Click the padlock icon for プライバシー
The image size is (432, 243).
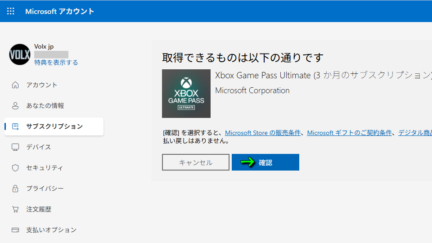(x=15, y=189)
